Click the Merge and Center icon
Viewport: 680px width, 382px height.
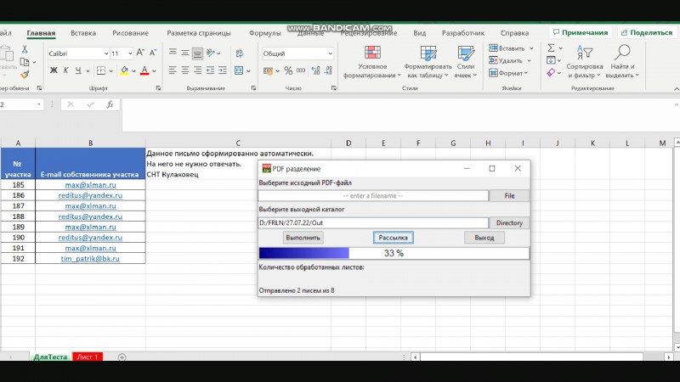pyautogui.click(x=239, y=70)
